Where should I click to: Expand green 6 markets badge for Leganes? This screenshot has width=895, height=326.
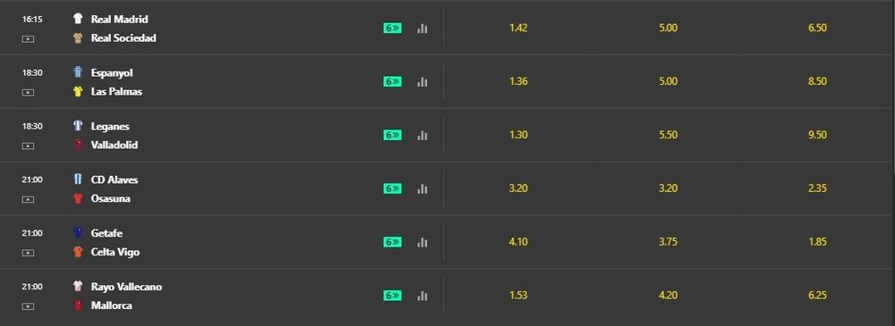tap(392, 135)
